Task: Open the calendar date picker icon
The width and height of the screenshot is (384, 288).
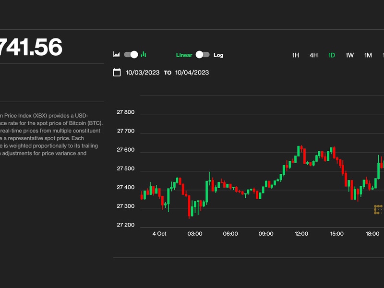Action: click(117, 72)
